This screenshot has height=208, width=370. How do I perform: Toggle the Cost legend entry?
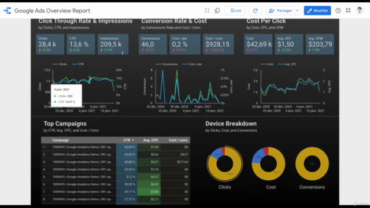tap(267, 64)
